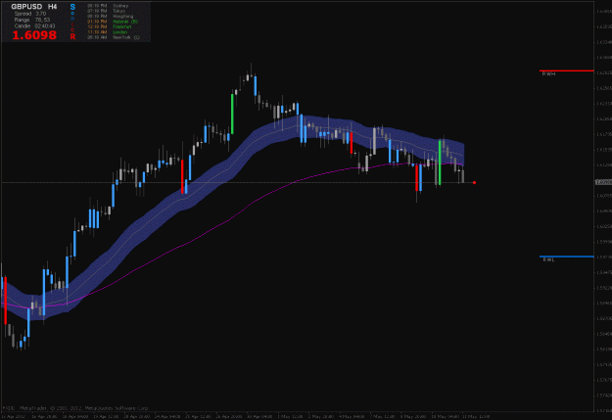Viewport: 612px width, 420px height.
Task: Select the blue RWL horizontal line
Action: 566,257
